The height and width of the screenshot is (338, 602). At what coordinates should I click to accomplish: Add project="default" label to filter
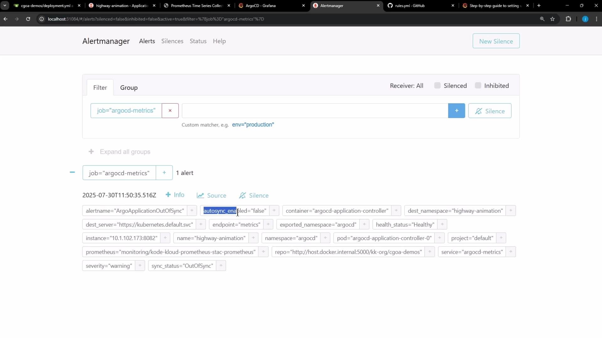(501, 238)
